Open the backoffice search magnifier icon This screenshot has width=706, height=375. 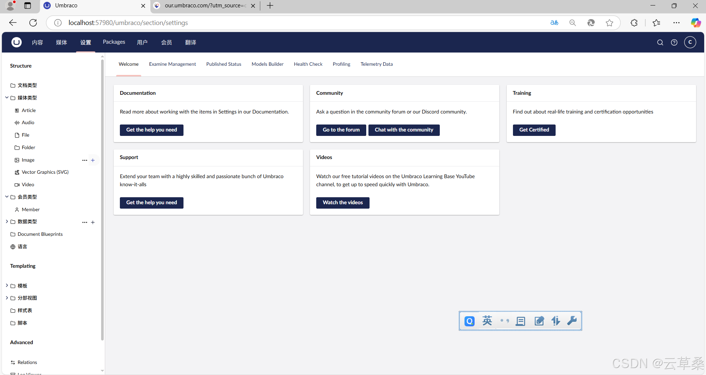660,43
